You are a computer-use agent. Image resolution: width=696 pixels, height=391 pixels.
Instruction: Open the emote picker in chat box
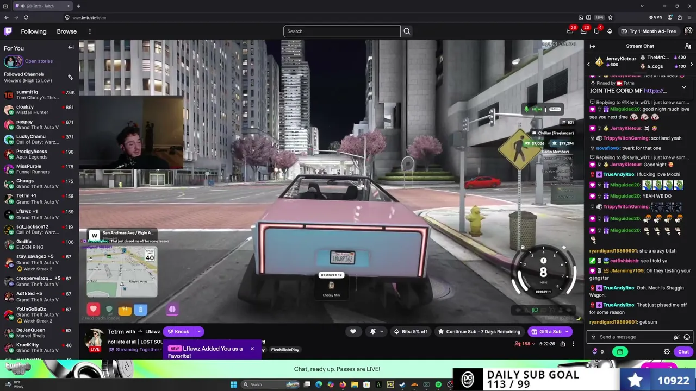pos(687,337)
